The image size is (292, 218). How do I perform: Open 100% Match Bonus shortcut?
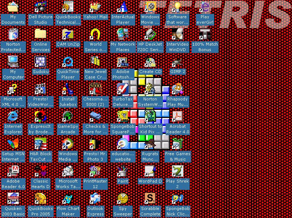205,34
